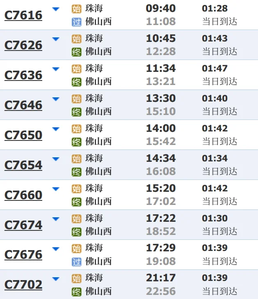This screenshot has width=258, height=299.
Task: Expand the C7702 dropdown arrow
Action: [x=56, y=279]
